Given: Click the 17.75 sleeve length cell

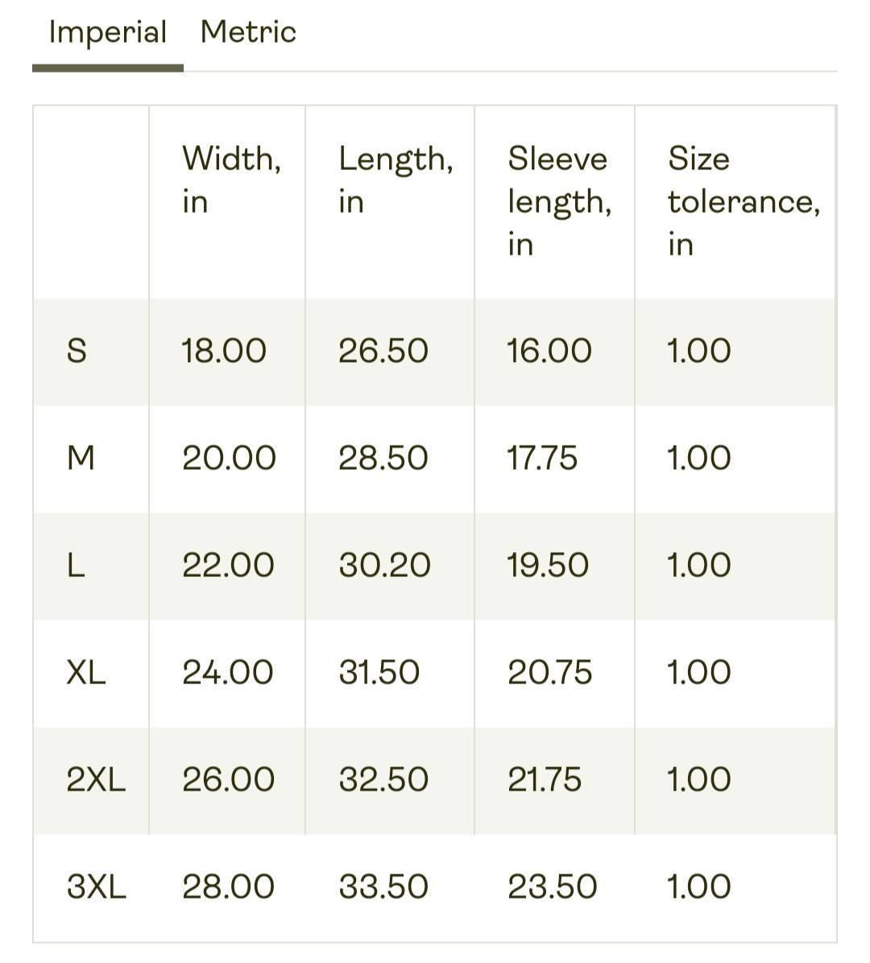Looking at the screenshot, I should (x=542, y=459).
